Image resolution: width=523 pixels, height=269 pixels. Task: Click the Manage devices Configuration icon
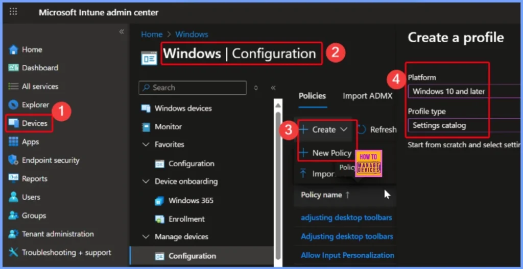pyautogui.click(x=159, y=256)
